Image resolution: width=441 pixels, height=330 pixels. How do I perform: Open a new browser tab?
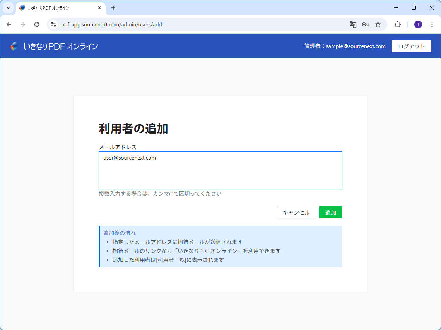tap(113, 8)
